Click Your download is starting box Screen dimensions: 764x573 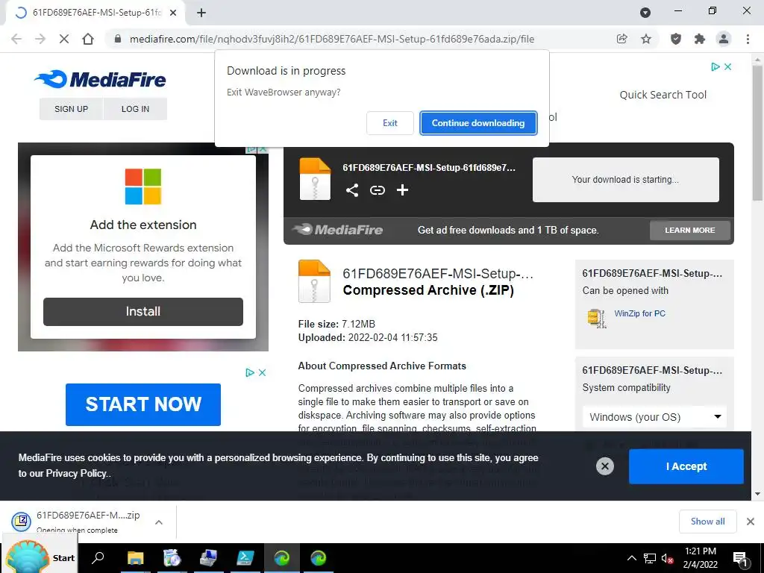pyautogui.click(x=626, y=179)
